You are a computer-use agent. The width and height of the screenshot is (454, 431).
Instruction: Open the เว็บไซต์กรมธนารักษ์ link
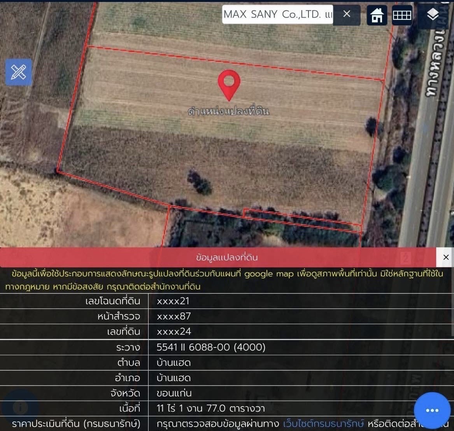323,424
